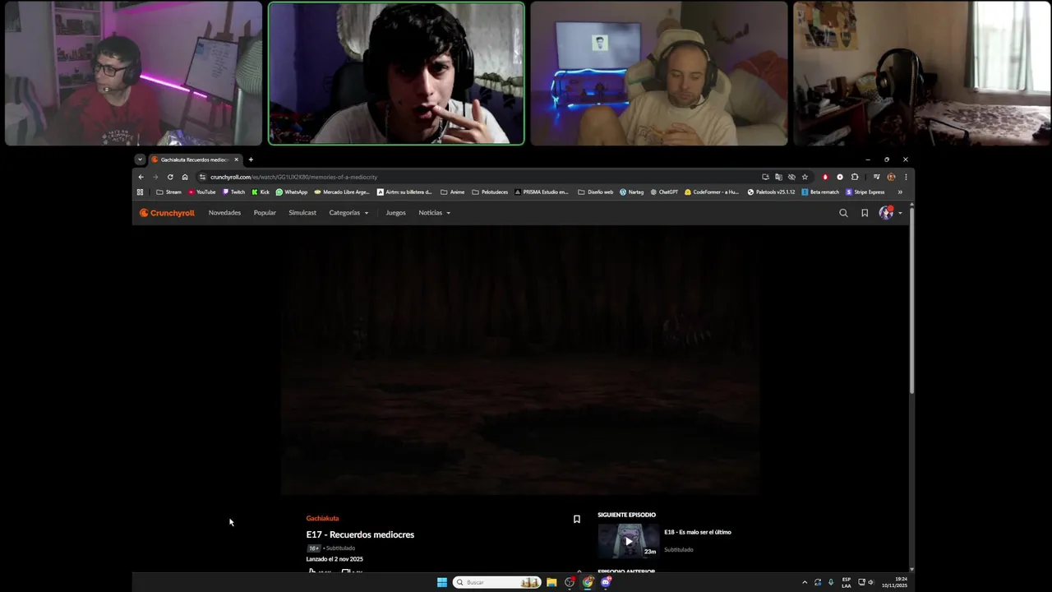Click the SIGUIENTE EPISODIO heading

click(x=626, y=515)
